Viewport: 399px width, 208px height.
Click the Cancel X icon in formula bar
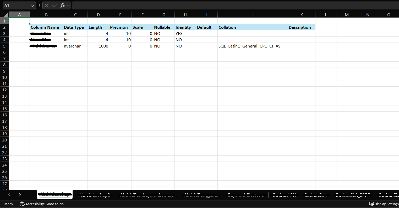click(x=47, y=5)
